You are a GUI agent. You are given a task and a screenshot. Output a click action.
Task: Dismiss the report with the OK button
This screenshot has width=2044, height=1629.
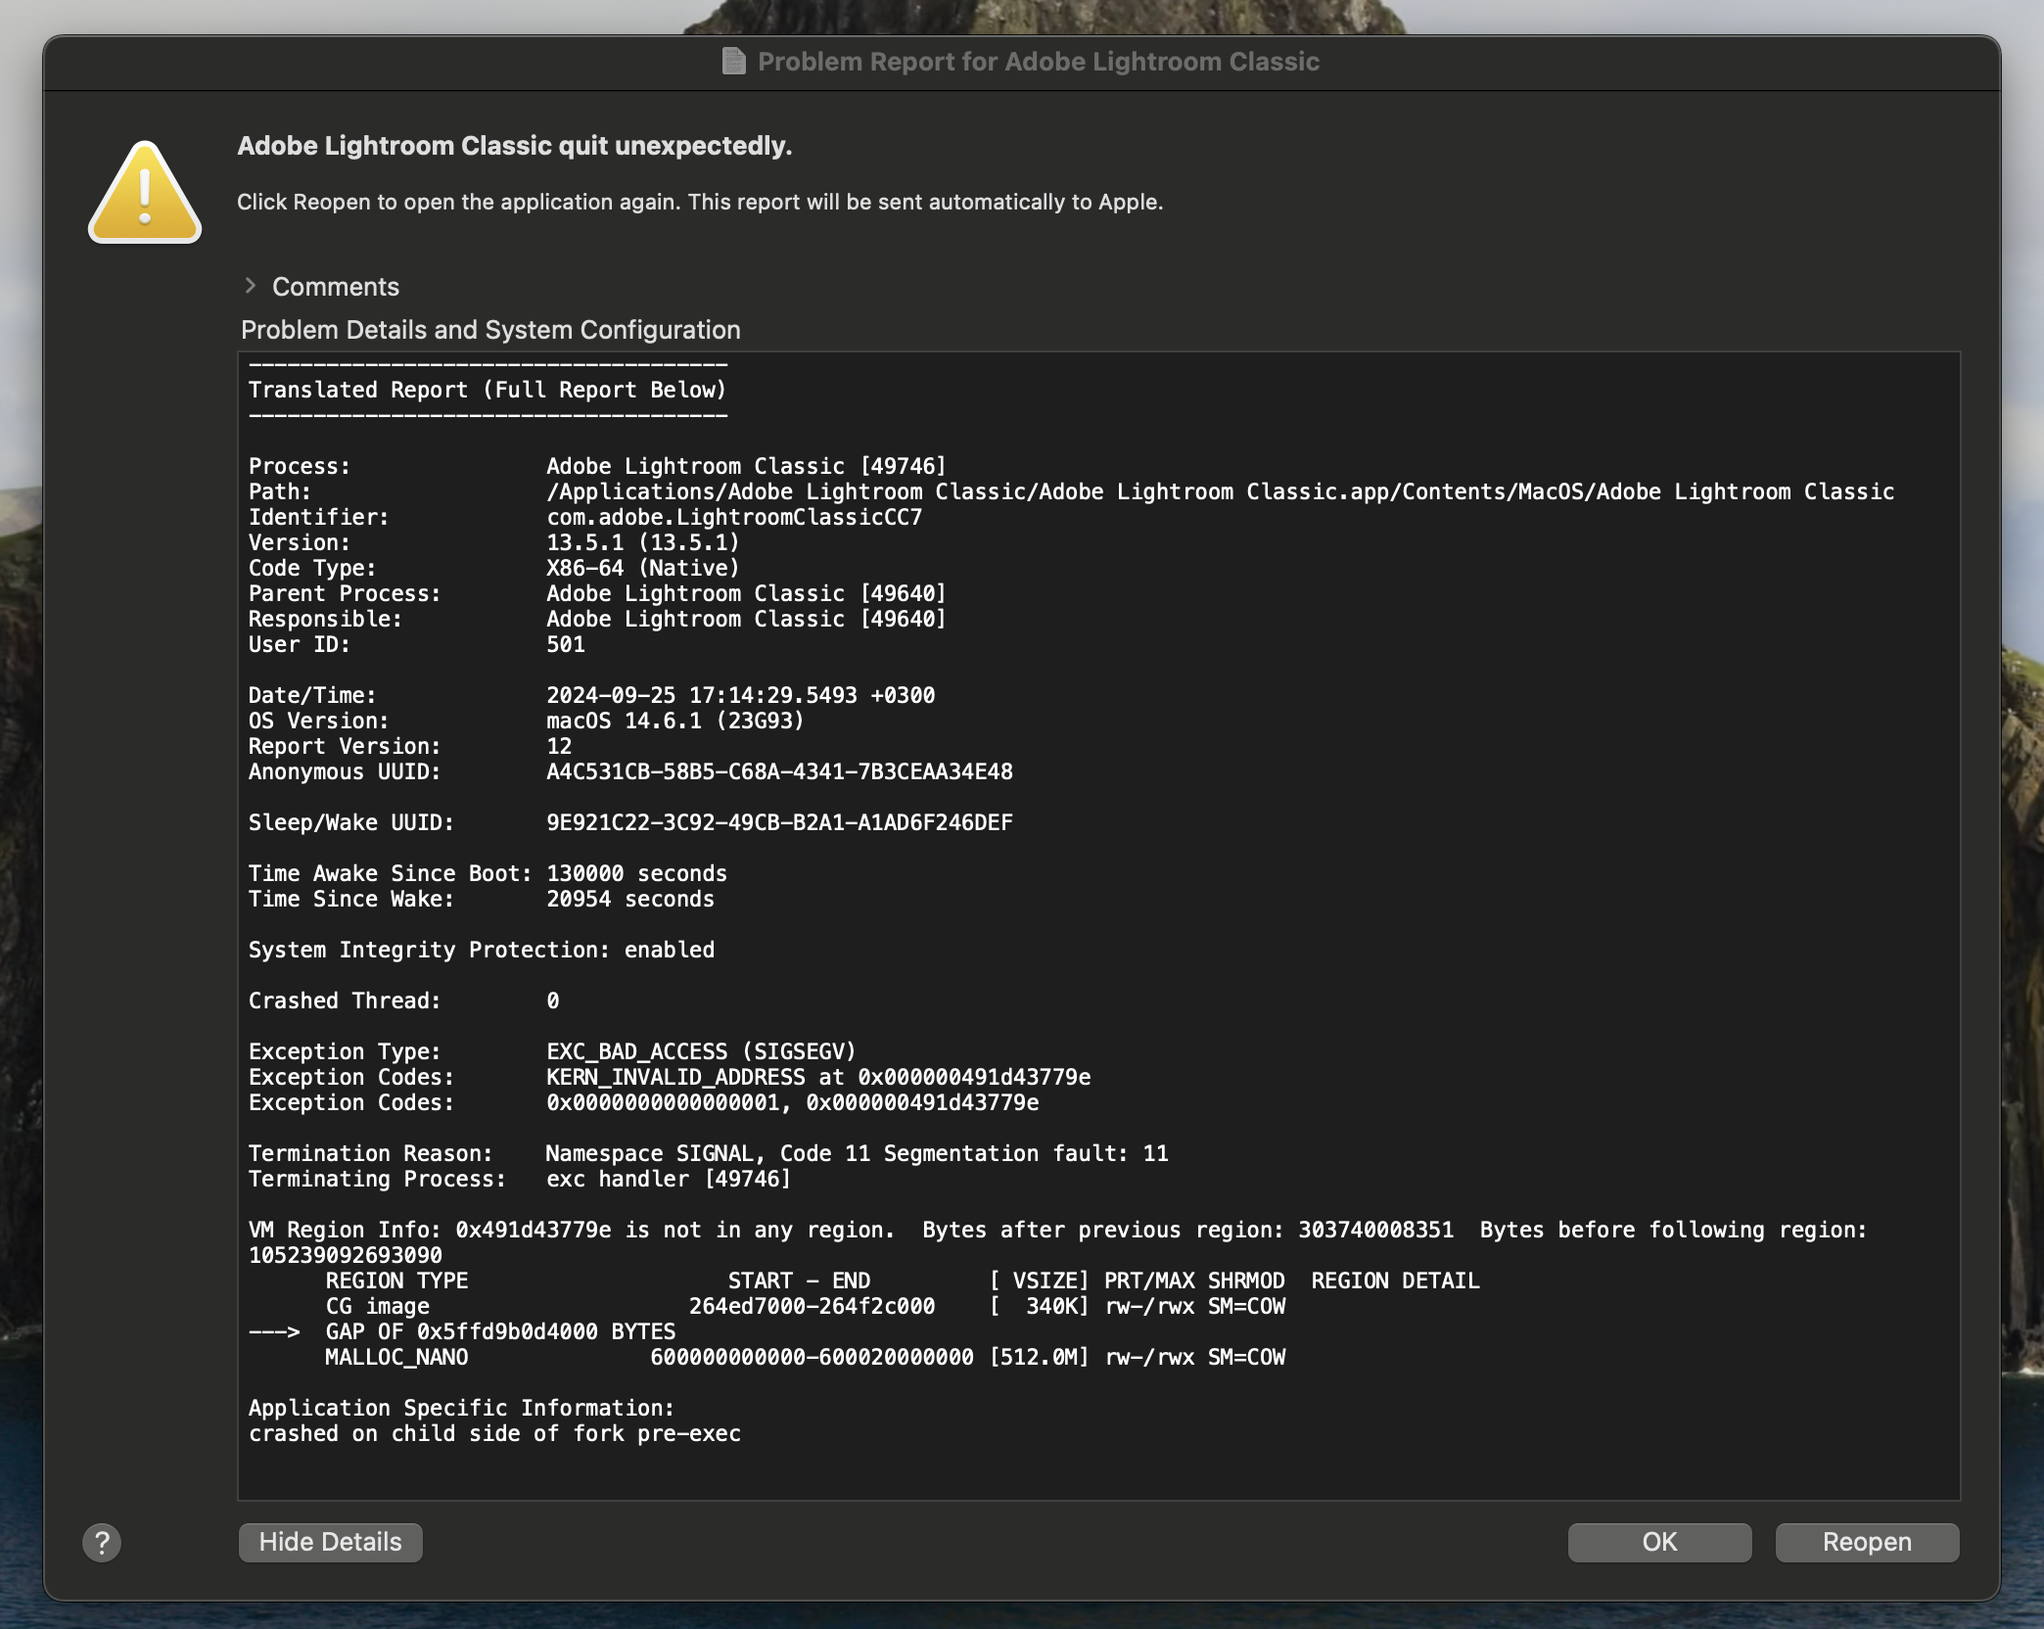pyautogui.click(x=1658, y=1541)
